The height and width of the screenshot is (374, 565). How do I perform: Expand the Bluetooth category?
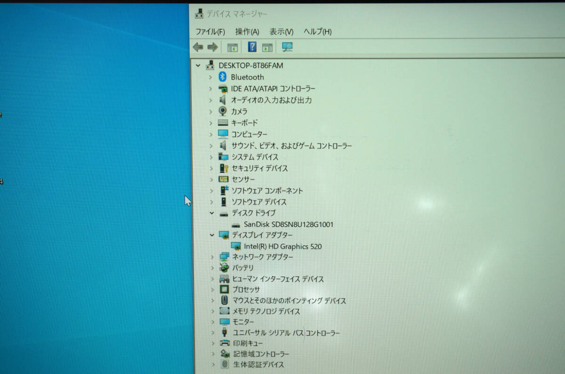tap(210, 77)
